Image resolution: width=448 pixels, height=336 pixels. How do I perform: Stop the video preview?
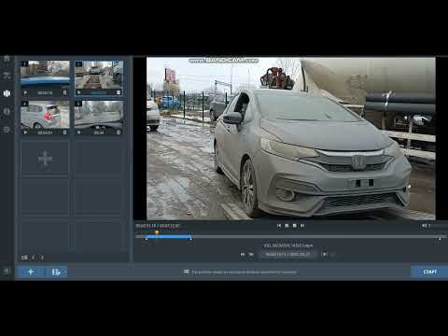[x=294, y=226]
